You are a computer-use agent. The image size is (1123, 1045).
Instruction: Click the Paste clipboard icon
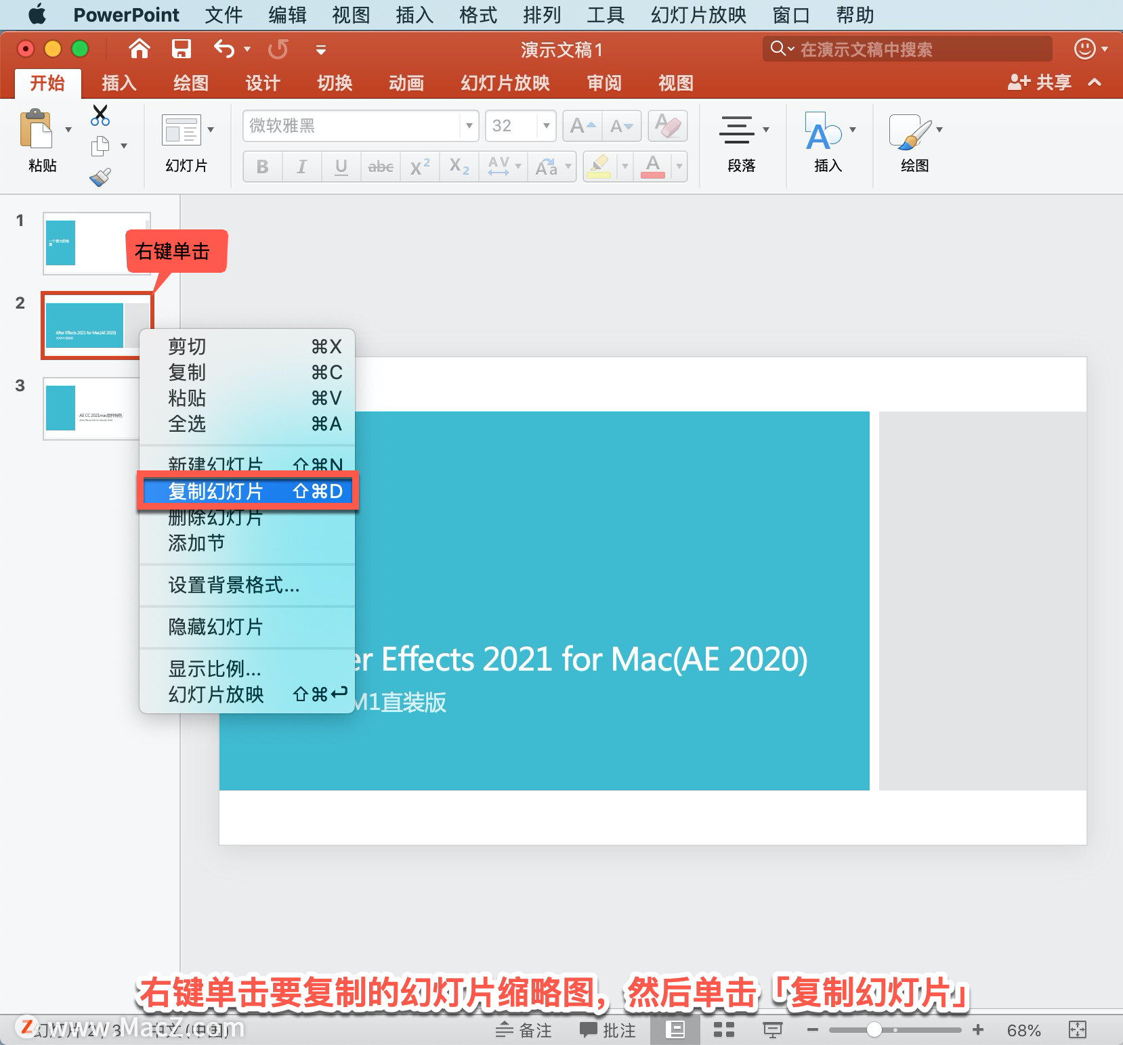(x=36, y=129)
